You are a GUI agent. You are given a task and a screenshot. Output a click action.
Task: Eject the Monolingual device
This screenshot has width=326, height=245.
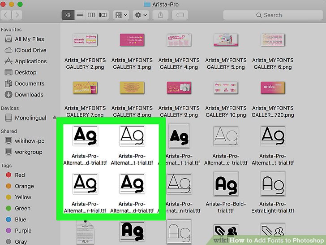(x=55, y=118)
